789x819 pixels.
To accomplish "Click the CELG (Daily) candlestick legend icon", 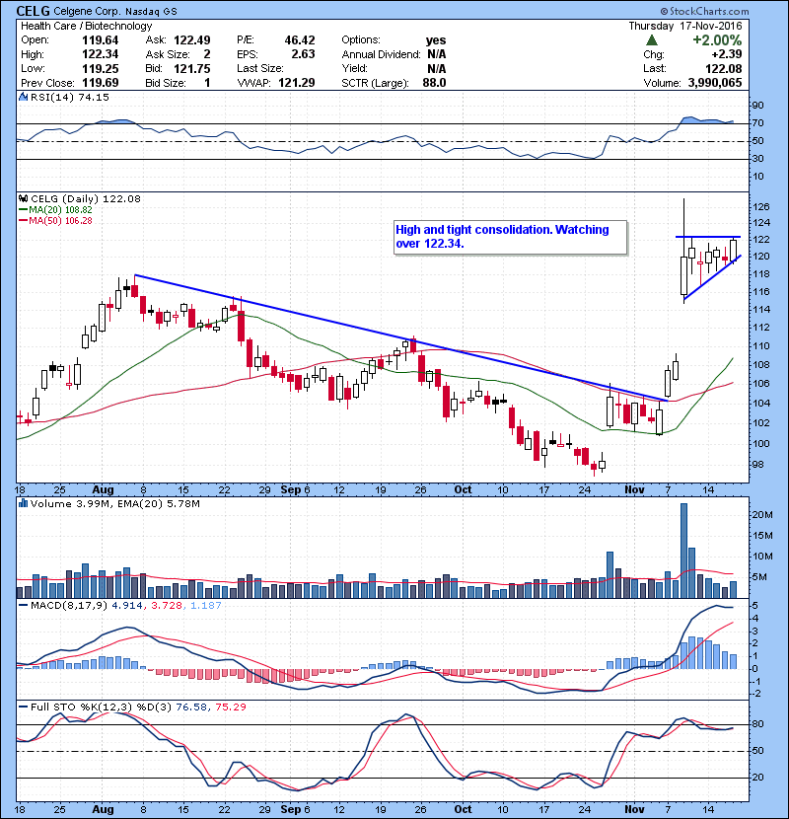I will [x=23, y=198].
